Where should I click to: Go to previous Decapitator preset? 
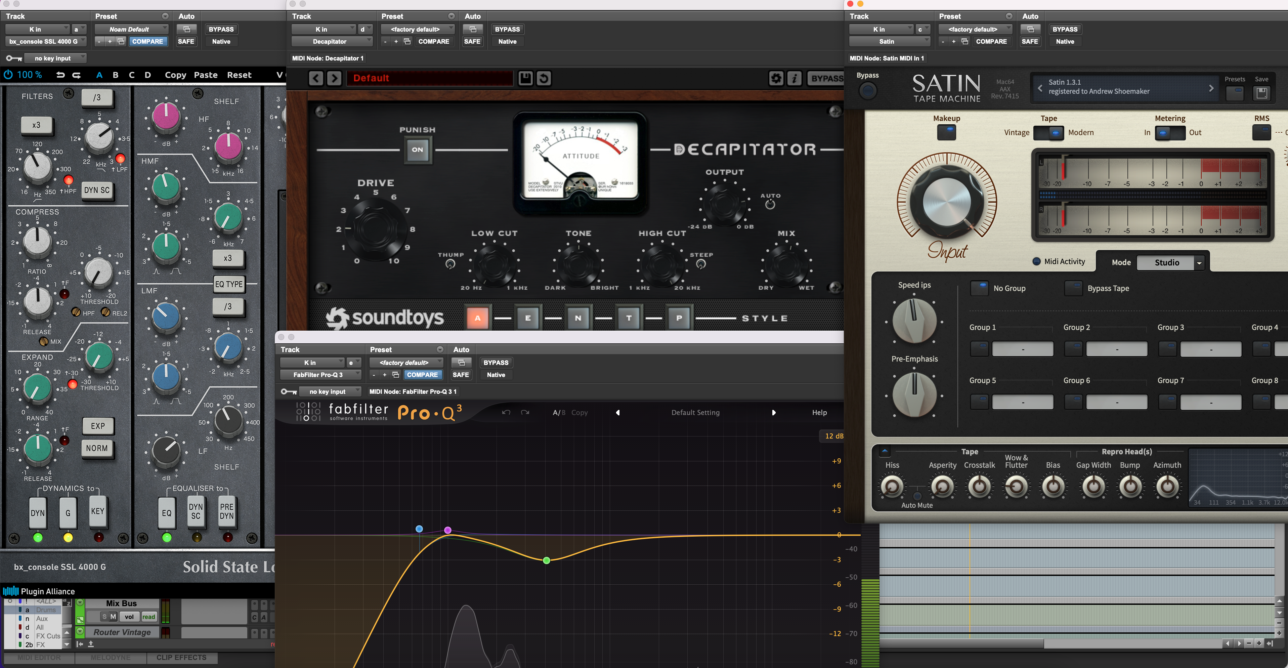[x=315, y=78]
